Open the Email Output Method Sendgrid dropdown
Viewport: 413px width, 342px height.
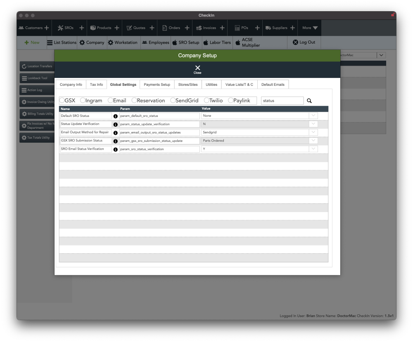313,132
